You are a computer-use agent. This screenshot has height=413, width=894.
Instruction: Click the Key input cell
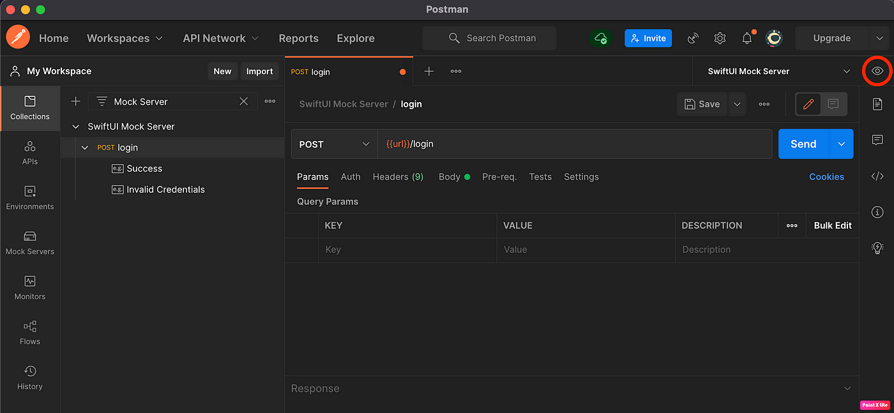(x=407, y=250)
